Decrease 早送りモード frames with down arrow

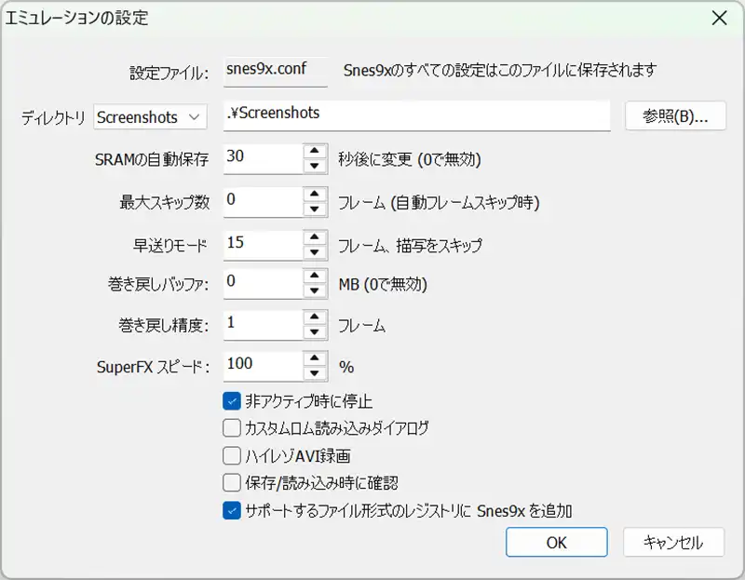(316, 251)
